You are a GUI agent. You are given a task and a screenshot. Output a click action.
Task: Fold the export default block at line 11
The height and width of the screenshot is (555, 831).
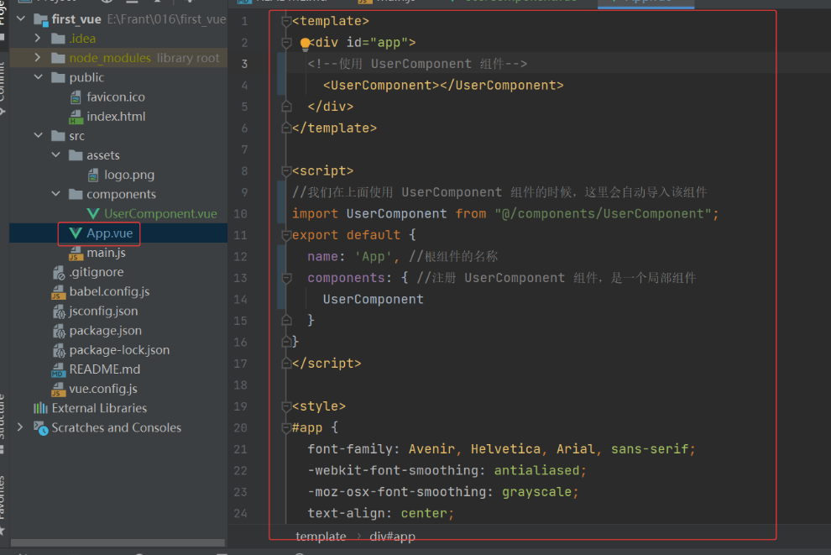(286, 235)
